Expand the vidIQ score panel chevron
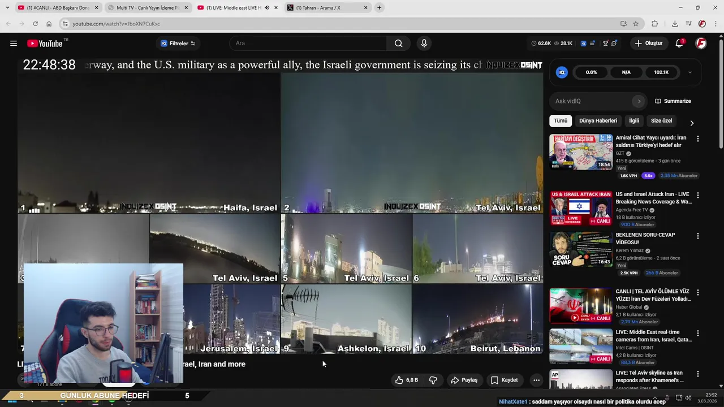Image resolution: width=724 pixels, height=407 pixels. click(x=689, y=72)
